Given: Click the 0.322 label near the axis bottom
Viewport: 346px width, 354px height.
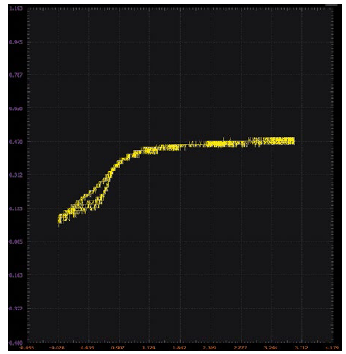Looking at the screenshot, I should [15, 308].
